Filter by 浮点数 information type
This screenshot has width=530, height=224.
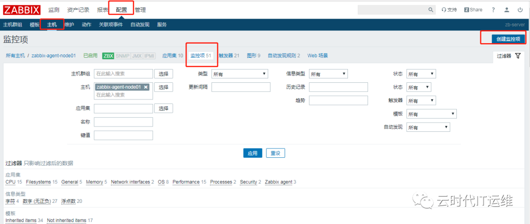pos(69,201)
